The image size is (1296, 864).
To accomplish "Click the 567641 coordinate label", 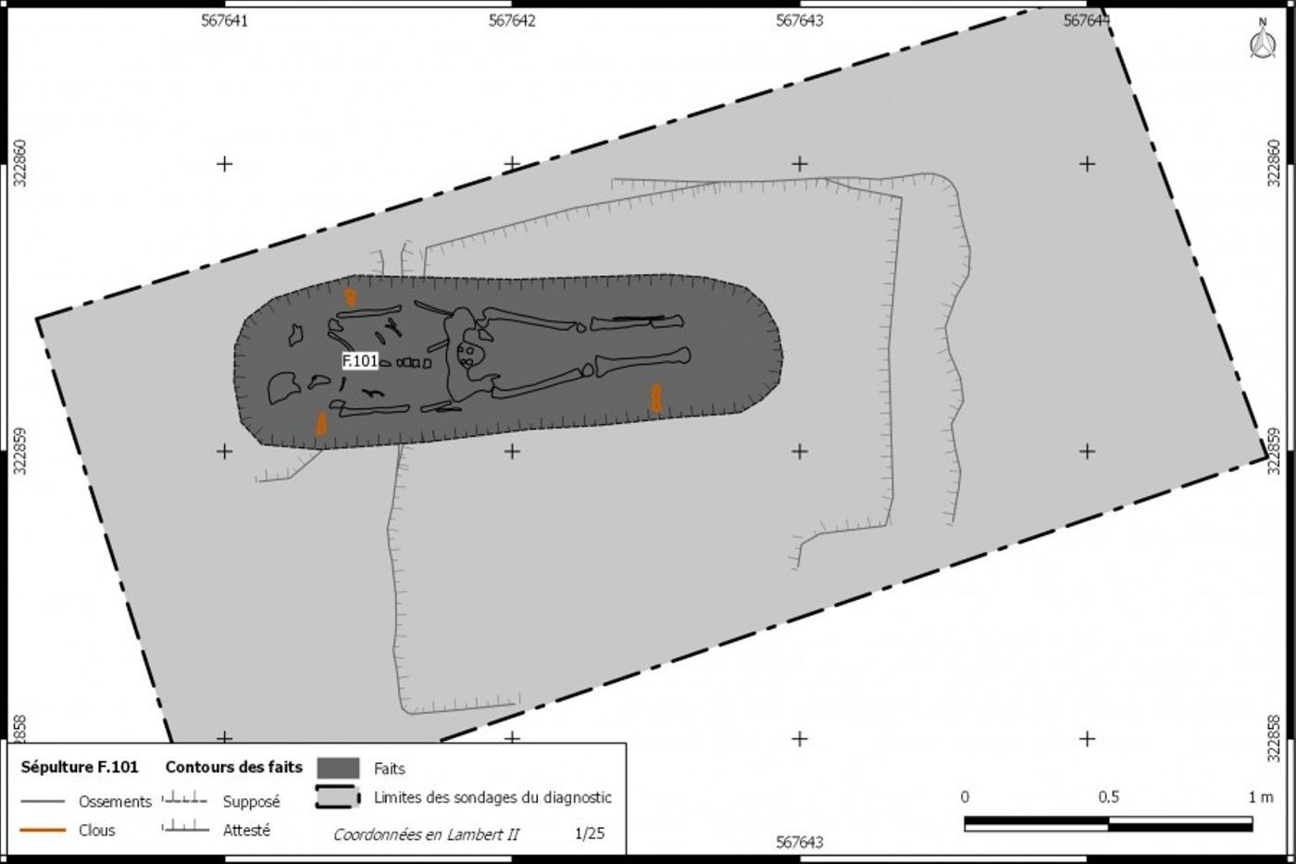I will pyautogui.click(x=224, y=20).
